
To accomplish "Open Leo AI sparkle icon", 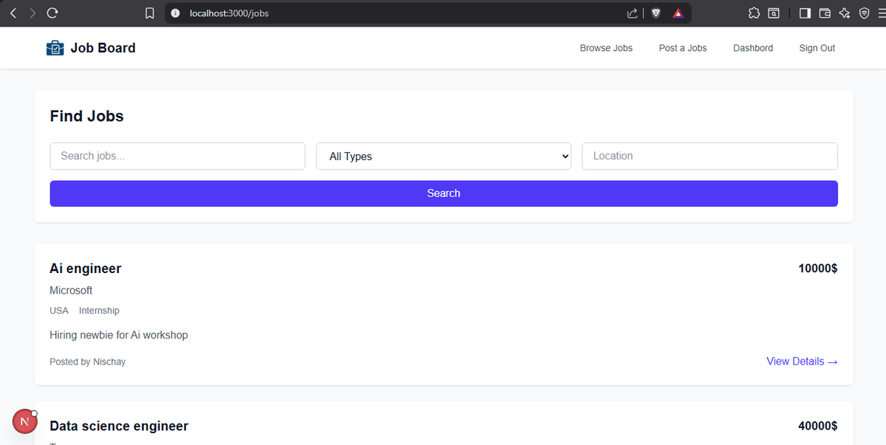I will pos(845,13).
